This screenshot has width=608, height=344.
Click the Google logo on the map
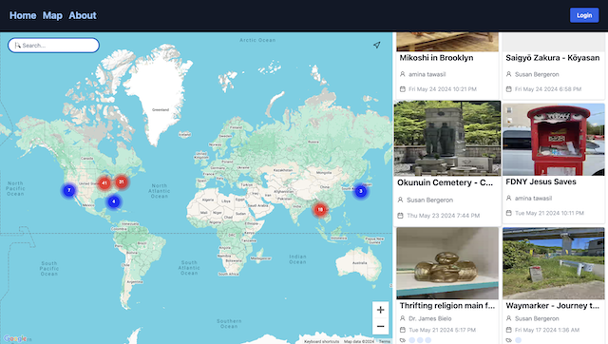coord(15,338)
